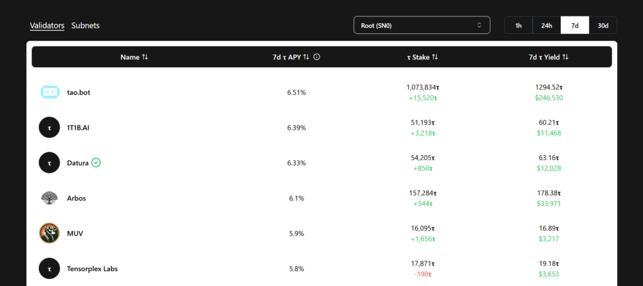Click the $33,971 yield value
This screenshot has width=643, height=286.
click(x=549, y=203)
